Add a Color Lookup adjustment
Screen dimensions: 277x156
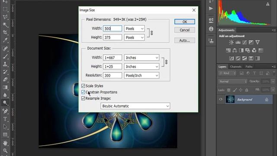pos(261,50)
